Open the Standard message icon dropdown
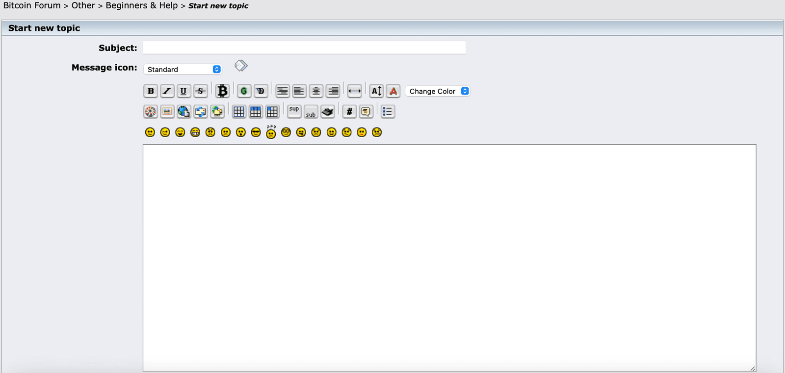The height and width of the screenshot is (373, 785). point(183,70)
